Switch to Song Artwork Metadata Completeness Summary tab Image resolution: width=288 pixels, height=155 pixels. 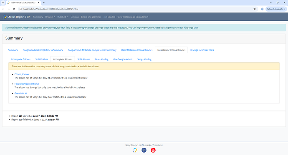click(x=92, y=50)
